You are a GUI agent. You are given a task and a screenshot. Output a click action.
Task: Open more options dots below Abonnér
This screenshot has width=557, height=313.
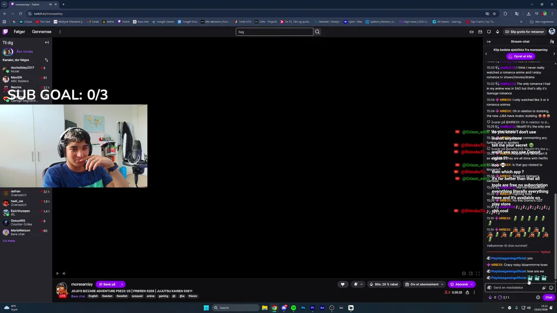tap(474, 293)
